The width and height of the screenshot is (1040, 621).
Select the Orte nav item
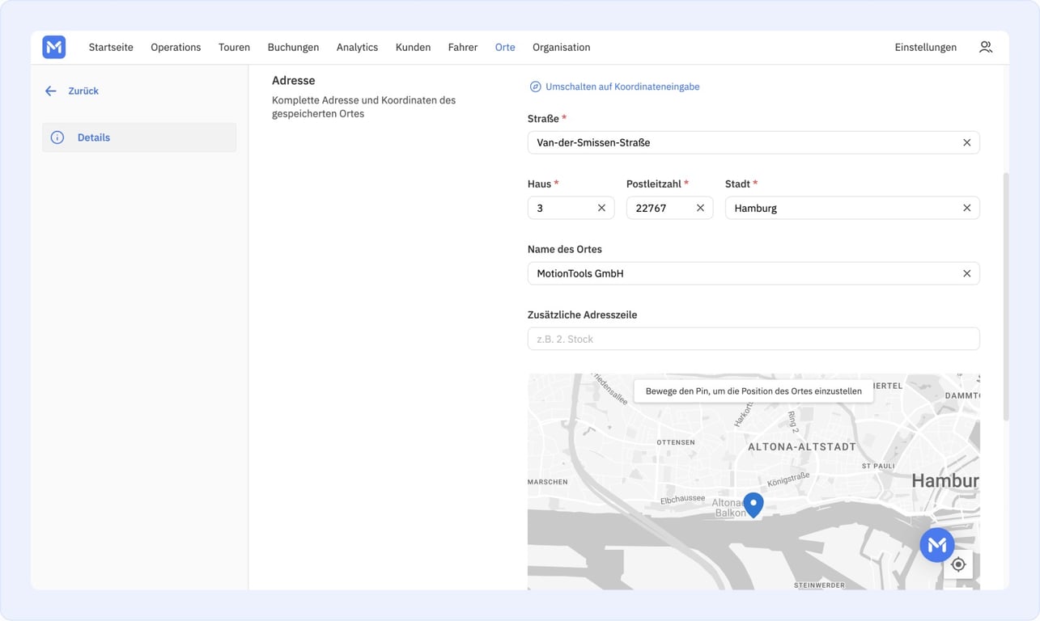click(x=505, y=47)
